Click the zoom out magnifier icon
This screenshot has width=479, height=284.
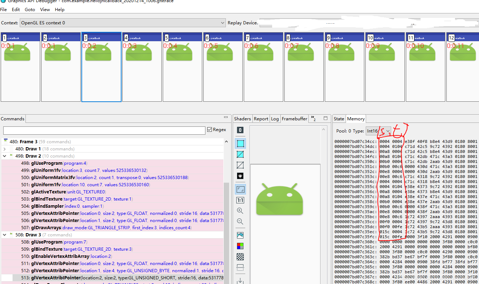point(240,222)
